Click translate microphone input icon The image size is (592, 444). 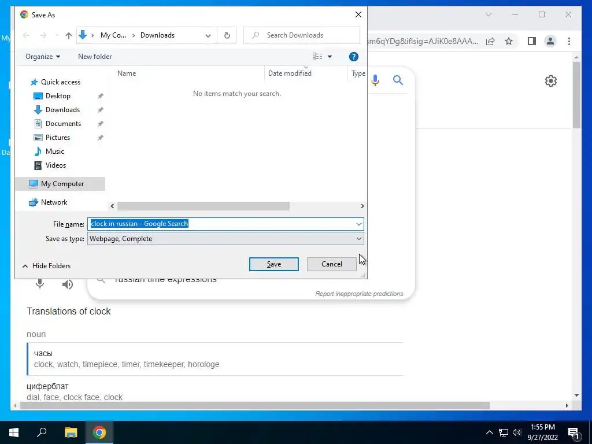point(40,284)
